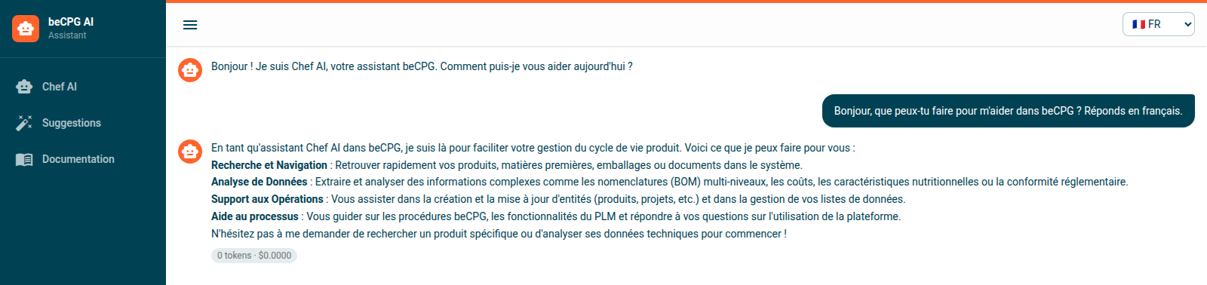
Task: Click the beCPG AI title text
Action: coord(71,22)
